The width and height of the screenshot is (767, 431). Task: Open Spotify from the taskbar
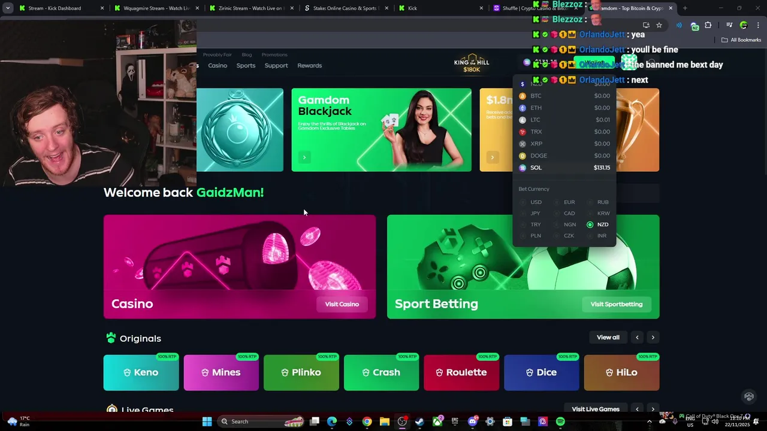560,421
